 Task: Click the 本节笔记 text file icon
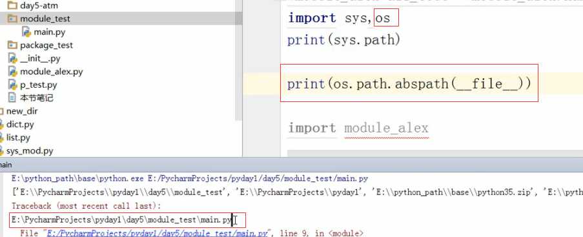13,98
